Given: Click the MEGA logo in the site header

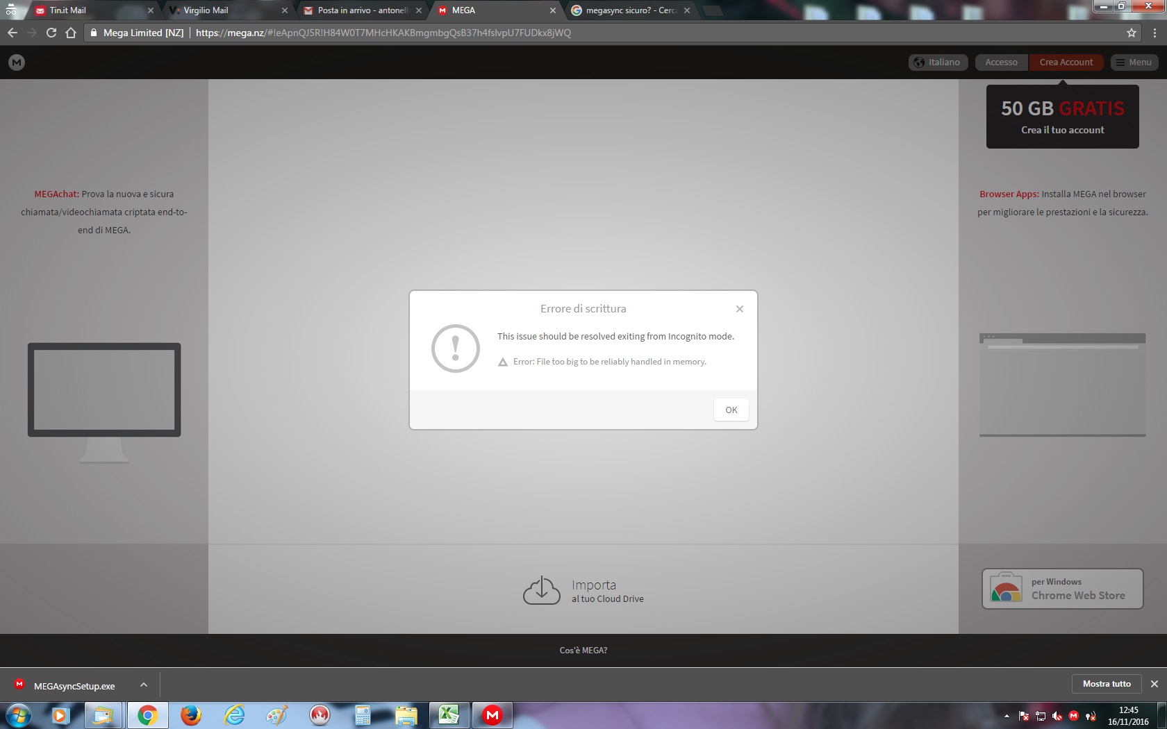Looking at the screenshot, I should [x=17, y=62].
